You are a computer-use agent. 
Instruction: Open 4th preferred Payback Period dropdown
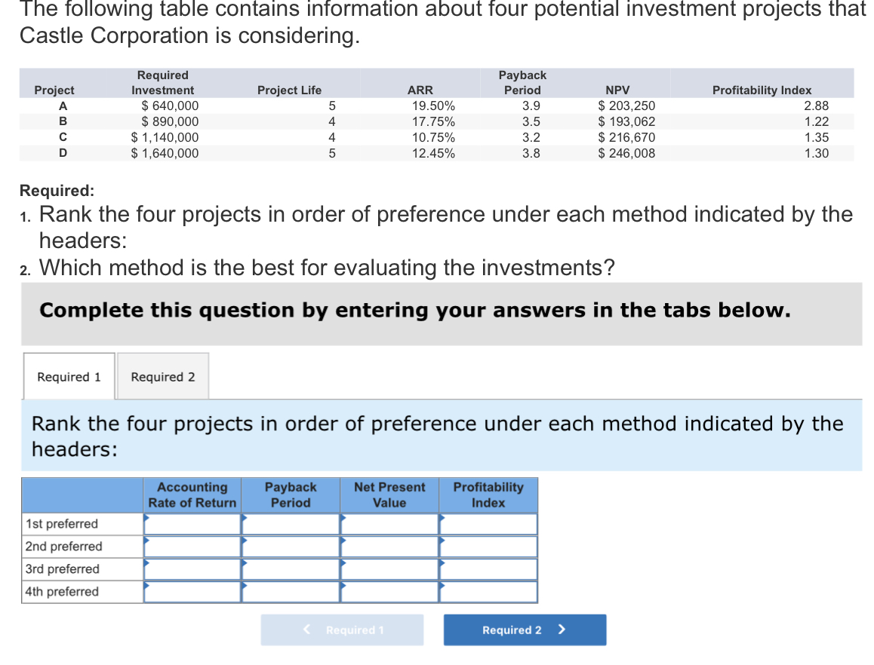click(291, 591)
